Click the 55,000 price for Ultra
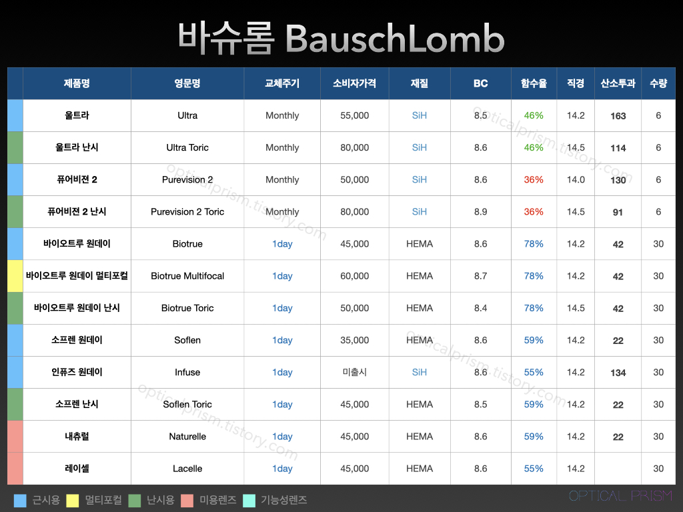683x512 pixels. [355, 115]
